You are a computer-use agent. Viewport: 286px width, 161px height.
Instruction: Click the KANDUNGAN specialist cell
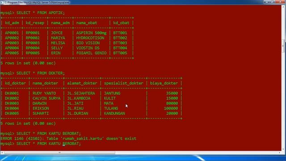coord(114,113)
